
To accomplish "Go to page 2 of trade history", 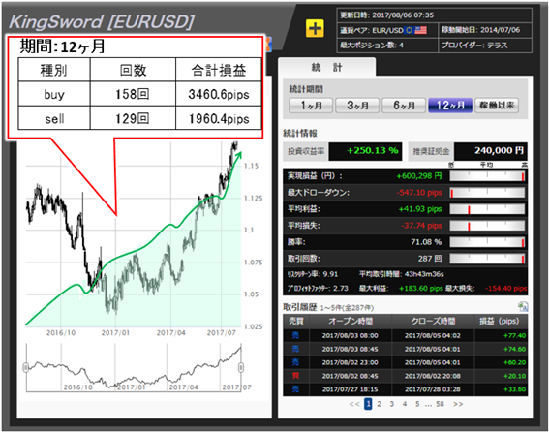I will click(x=379, y=404).
